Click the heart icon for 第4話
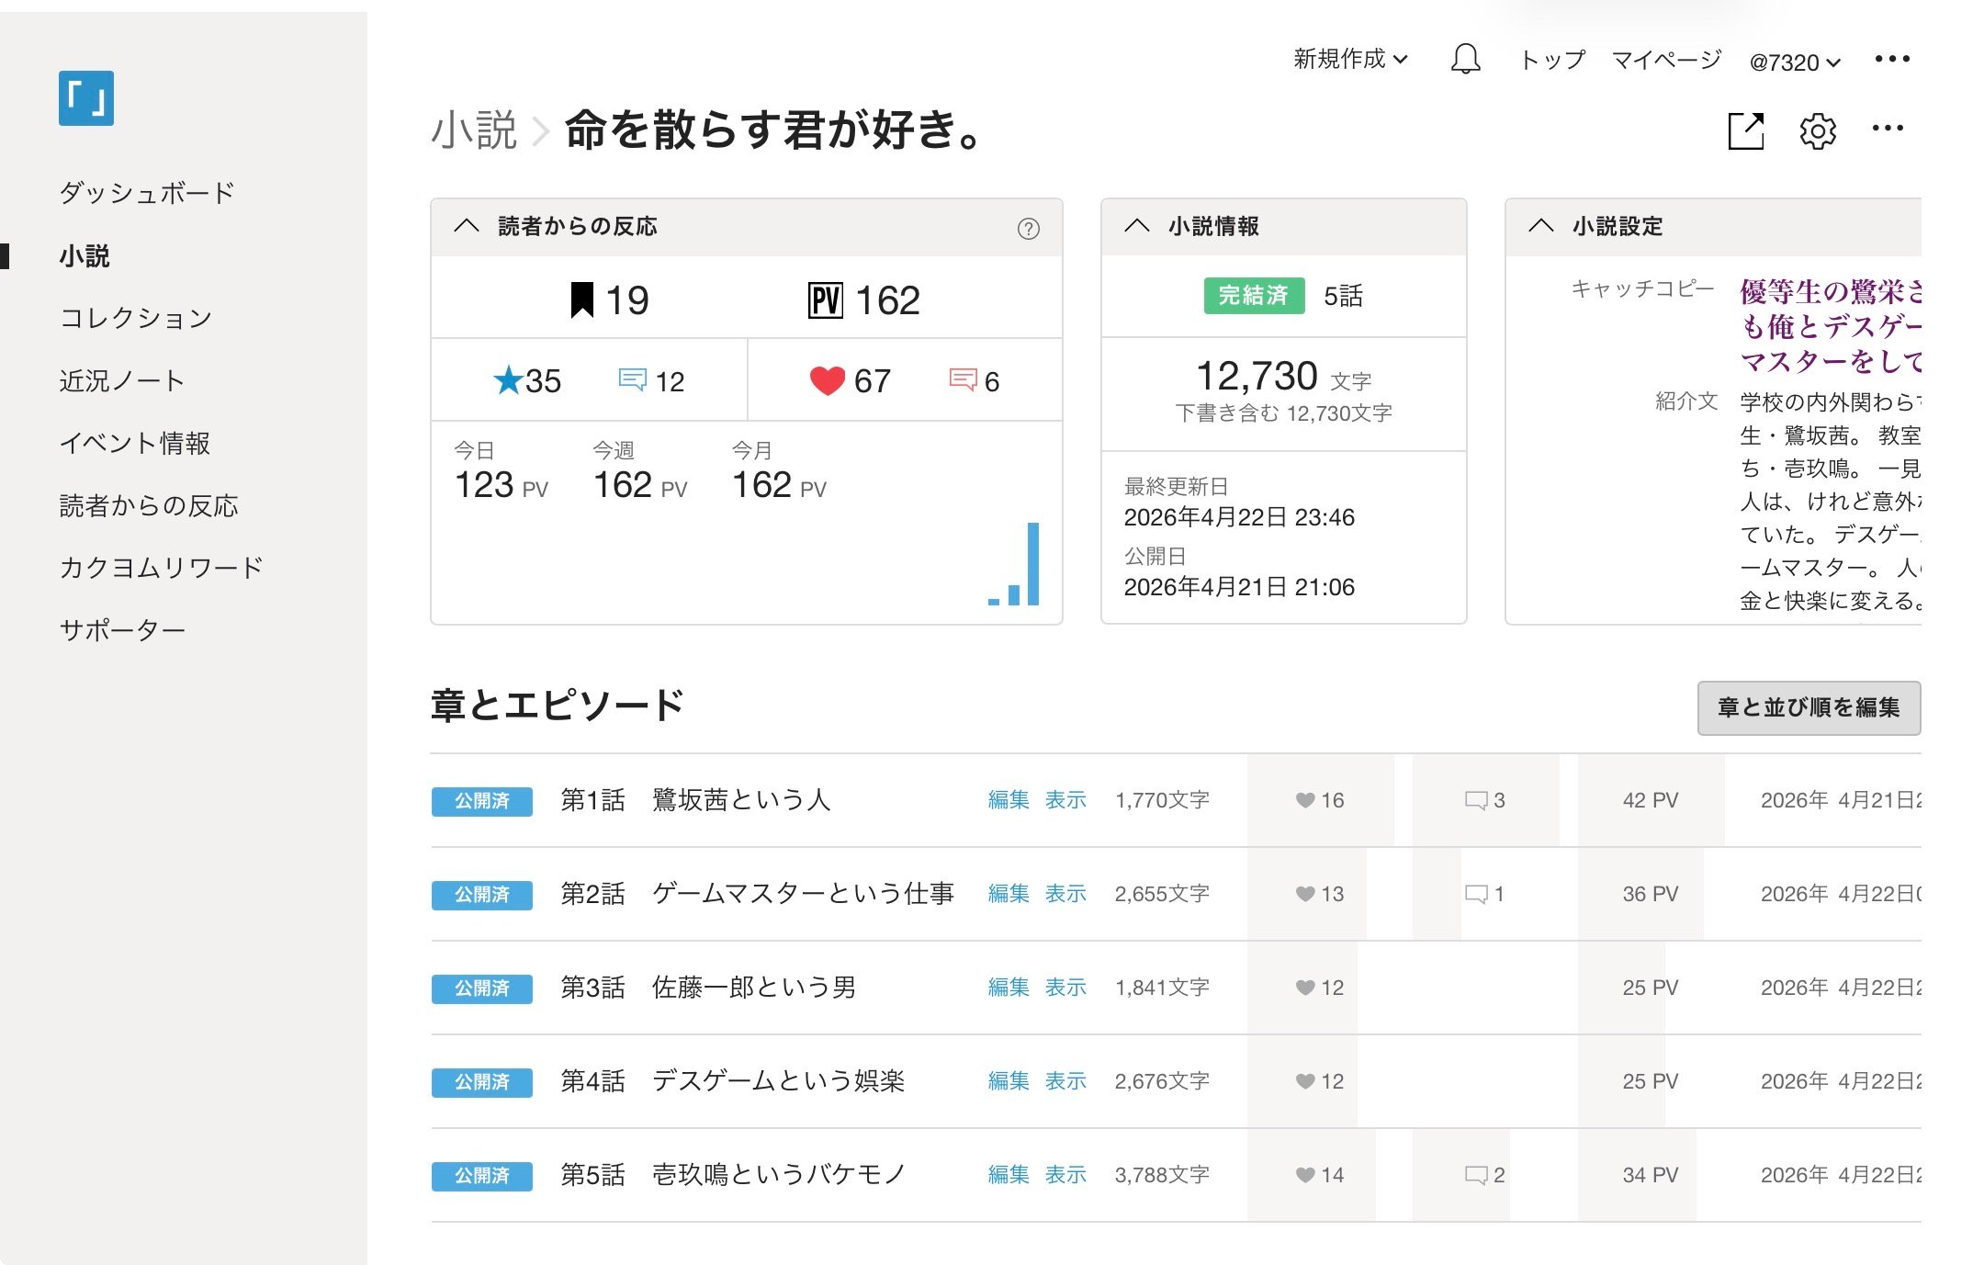Screen dimensions: 1984x1265 coord(1305,1081)
